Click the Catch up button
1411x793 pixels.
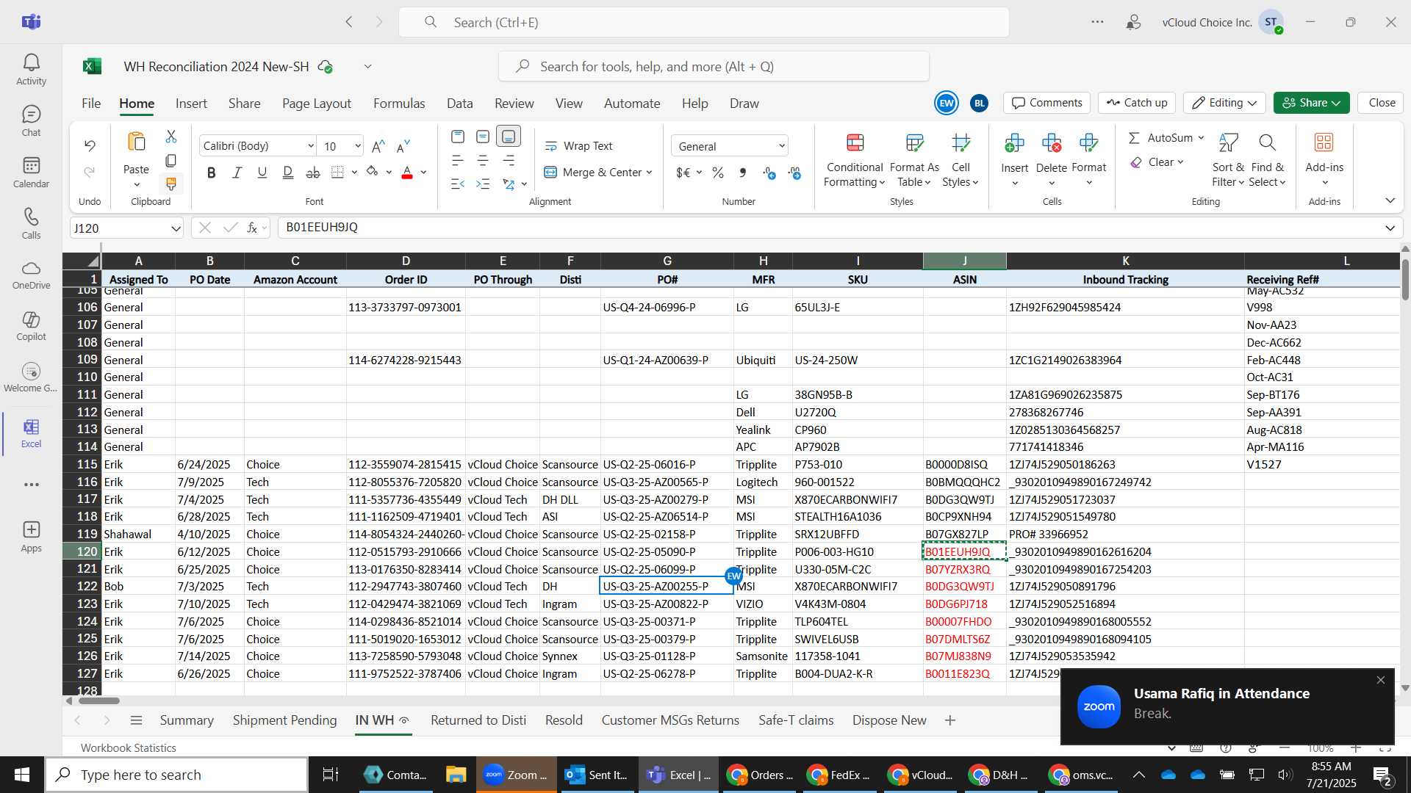click(1137, 103)
